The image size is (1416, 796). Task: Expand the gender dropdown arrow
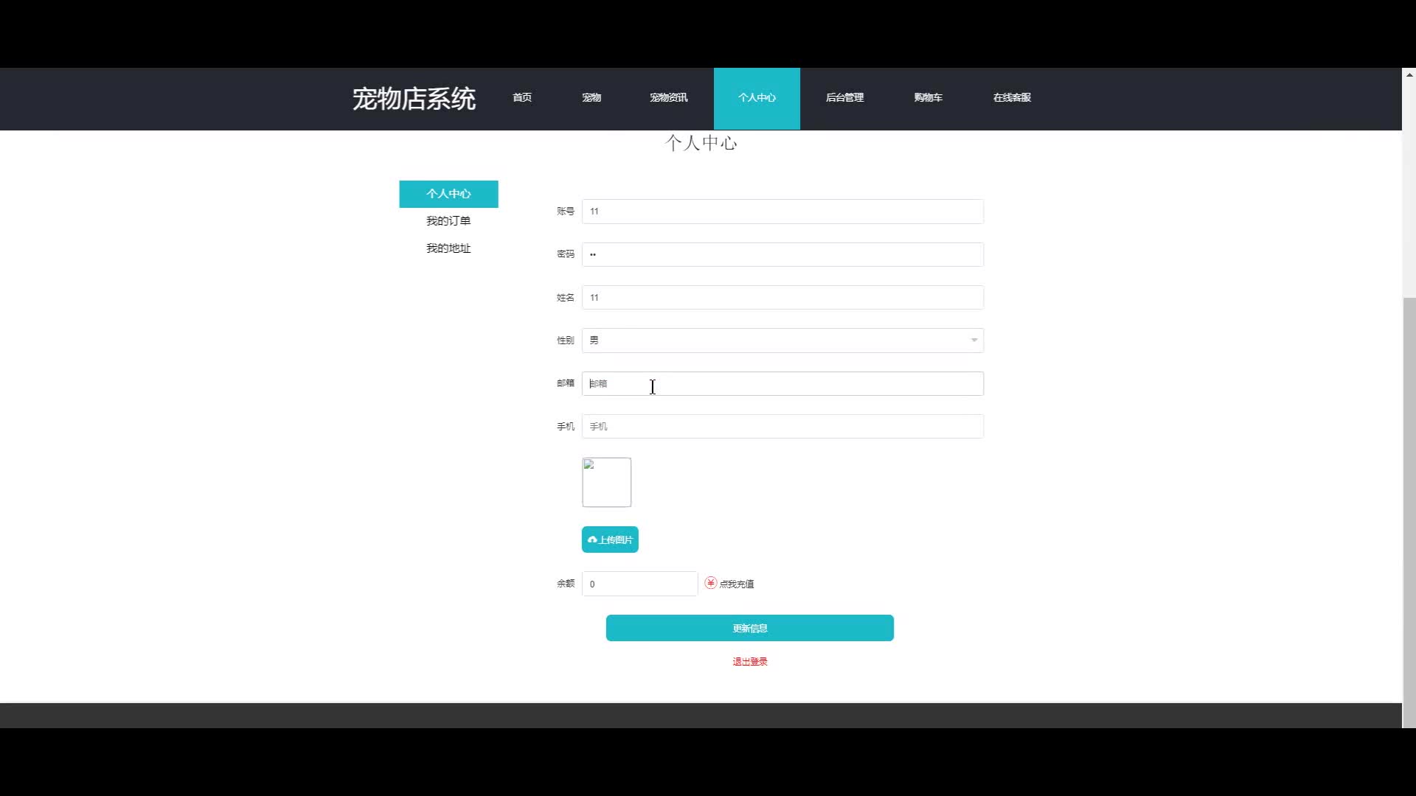coord(974,341)
